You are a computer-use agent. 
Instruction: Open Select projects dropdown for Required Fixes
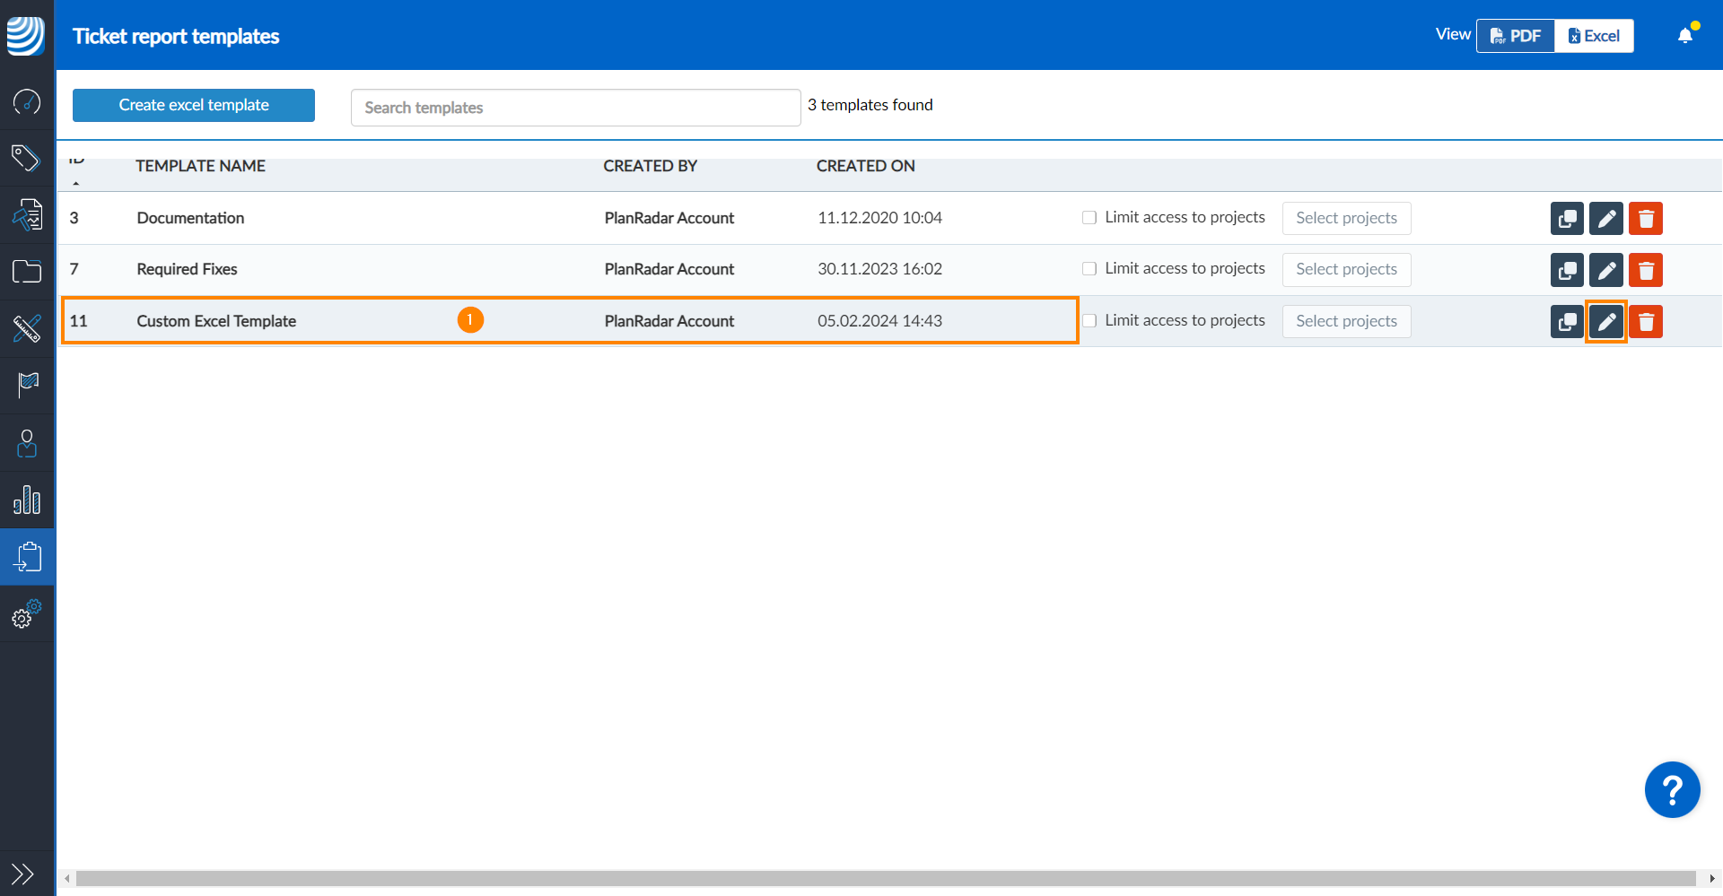(x=1346, y=269)
